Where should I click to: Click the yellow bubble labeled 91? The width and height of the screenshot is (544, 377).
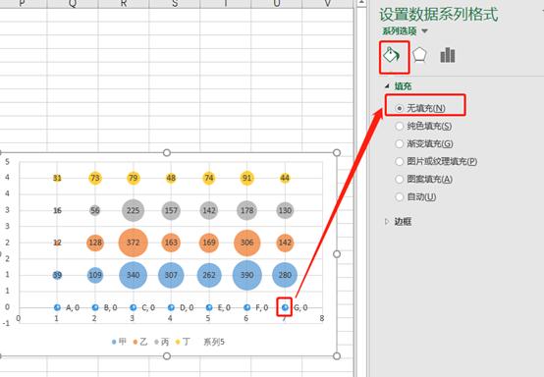[246, 178]
